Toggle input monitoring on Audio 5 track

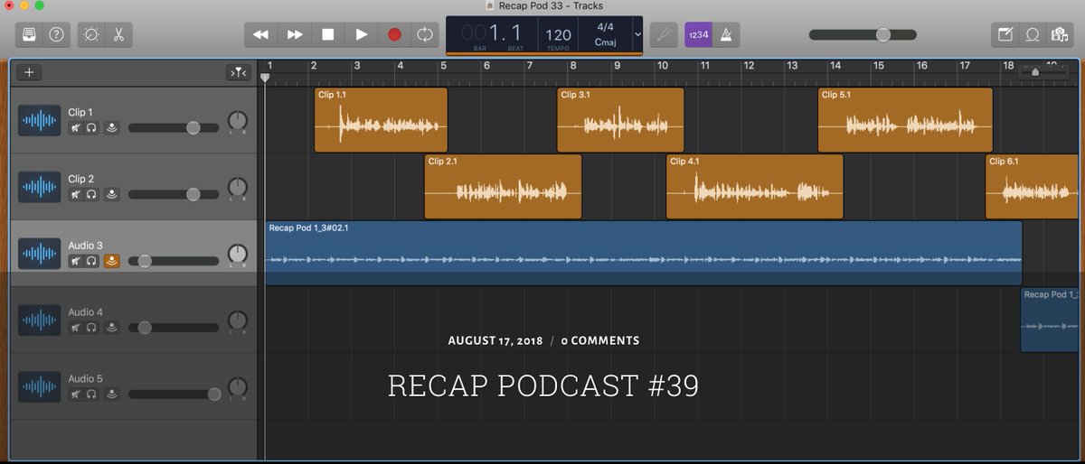click(112, 394)
